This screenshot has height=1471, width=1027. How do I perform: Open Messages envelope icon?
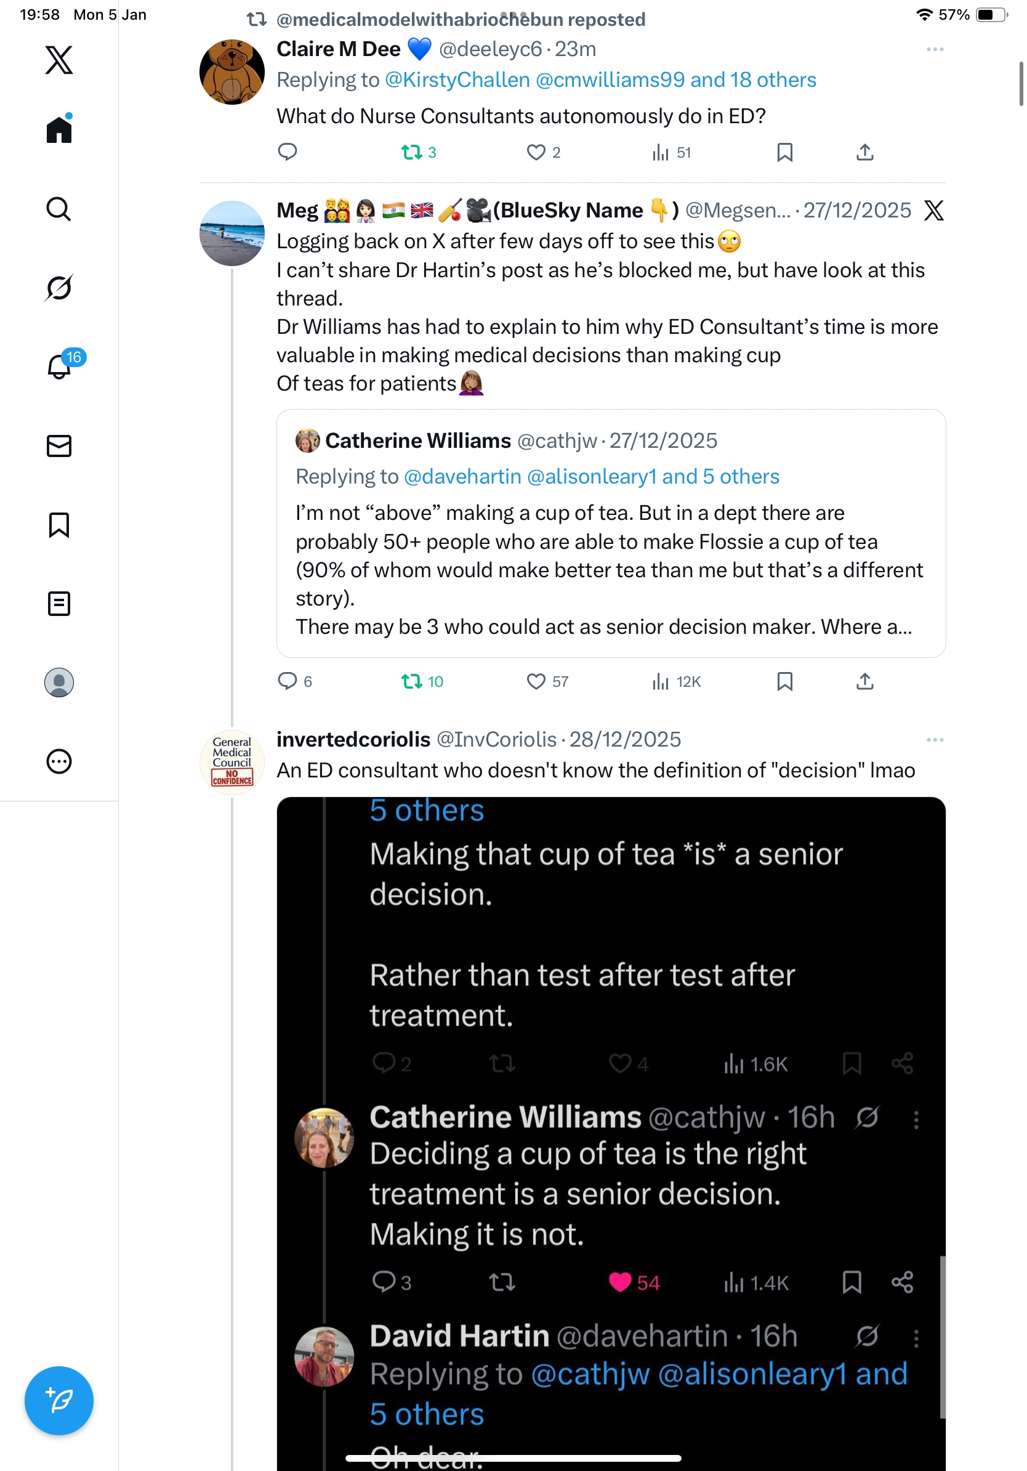59,446
